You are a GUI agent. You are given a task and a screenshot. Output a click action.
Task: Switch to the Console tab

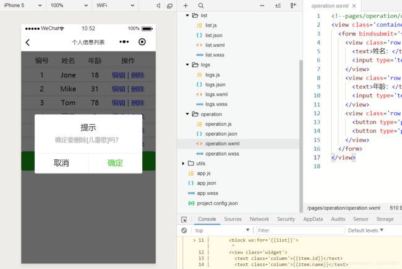point(207,219)
